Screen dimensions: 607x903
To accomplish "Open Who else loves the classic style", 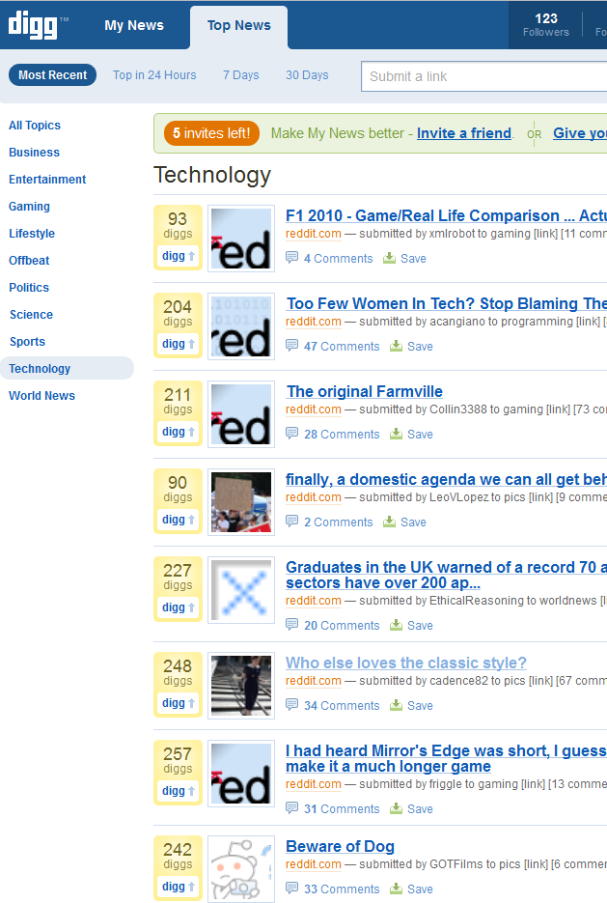I will tap(406, 663).
